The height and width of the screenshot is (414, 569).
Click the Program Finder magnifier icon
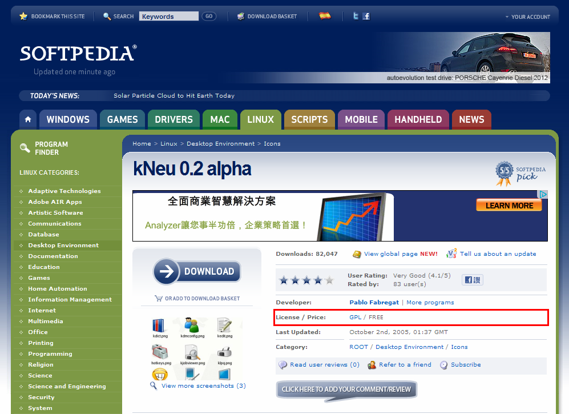coord(25,148)
